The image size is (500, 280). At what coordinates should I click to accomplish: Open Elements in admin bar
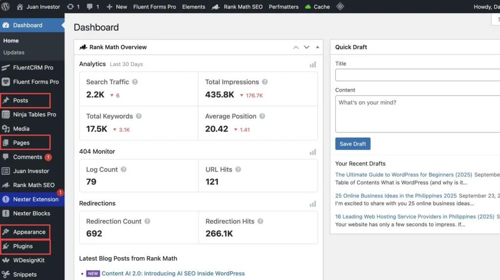[193, 7]
